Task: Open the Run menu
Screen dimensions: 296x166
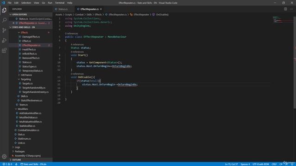Action: click(50, 3)
